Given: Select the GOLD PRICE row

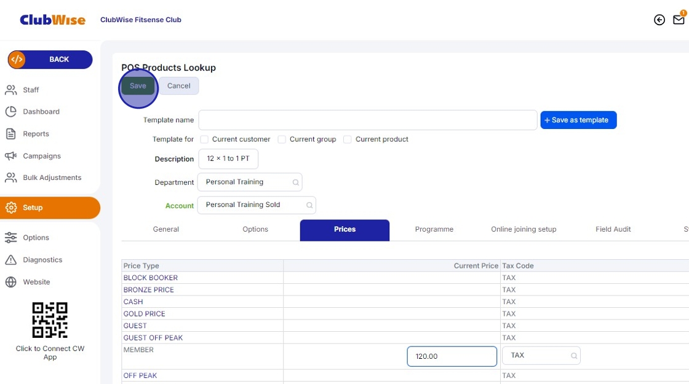Looking at the screenshot, I should pyautogui.click(x=144, y=314).
